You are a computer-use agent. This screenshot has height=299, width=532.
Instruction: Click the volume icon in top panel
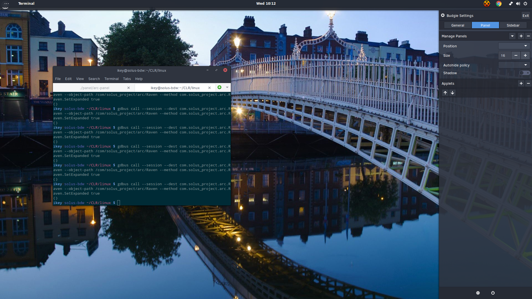[x=518, y=4]
